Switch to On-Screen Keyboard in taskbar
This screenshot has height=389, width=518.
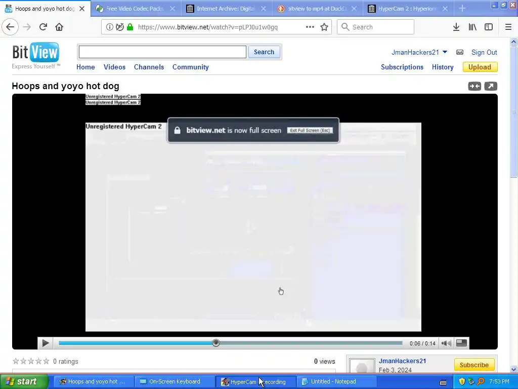point(175,381)
